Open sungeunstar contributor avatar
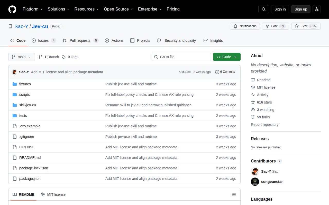Viewport: 329px width, 205px height. coord(255,182)
